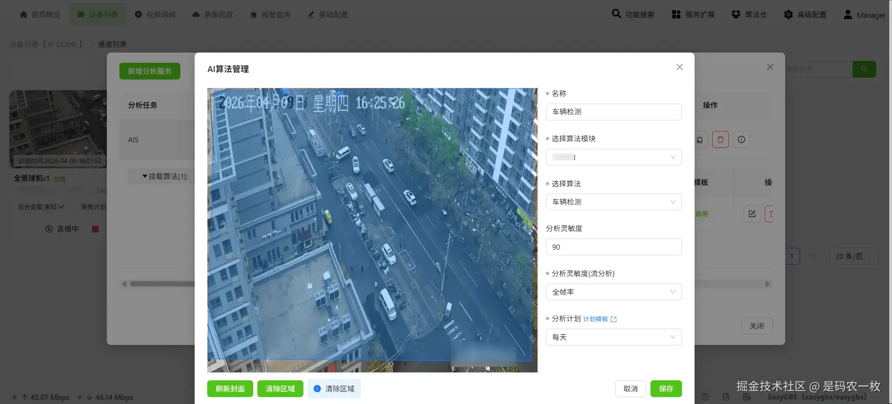Viewport: 892px width, 404px height.
Task: Open the Manager user menu
Action: (x=864, y=14)
